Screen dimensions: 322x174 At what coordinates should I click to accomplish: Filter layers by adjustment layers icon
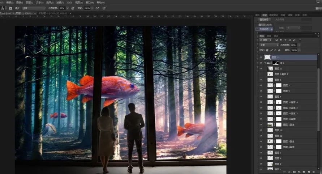[281, 40]
